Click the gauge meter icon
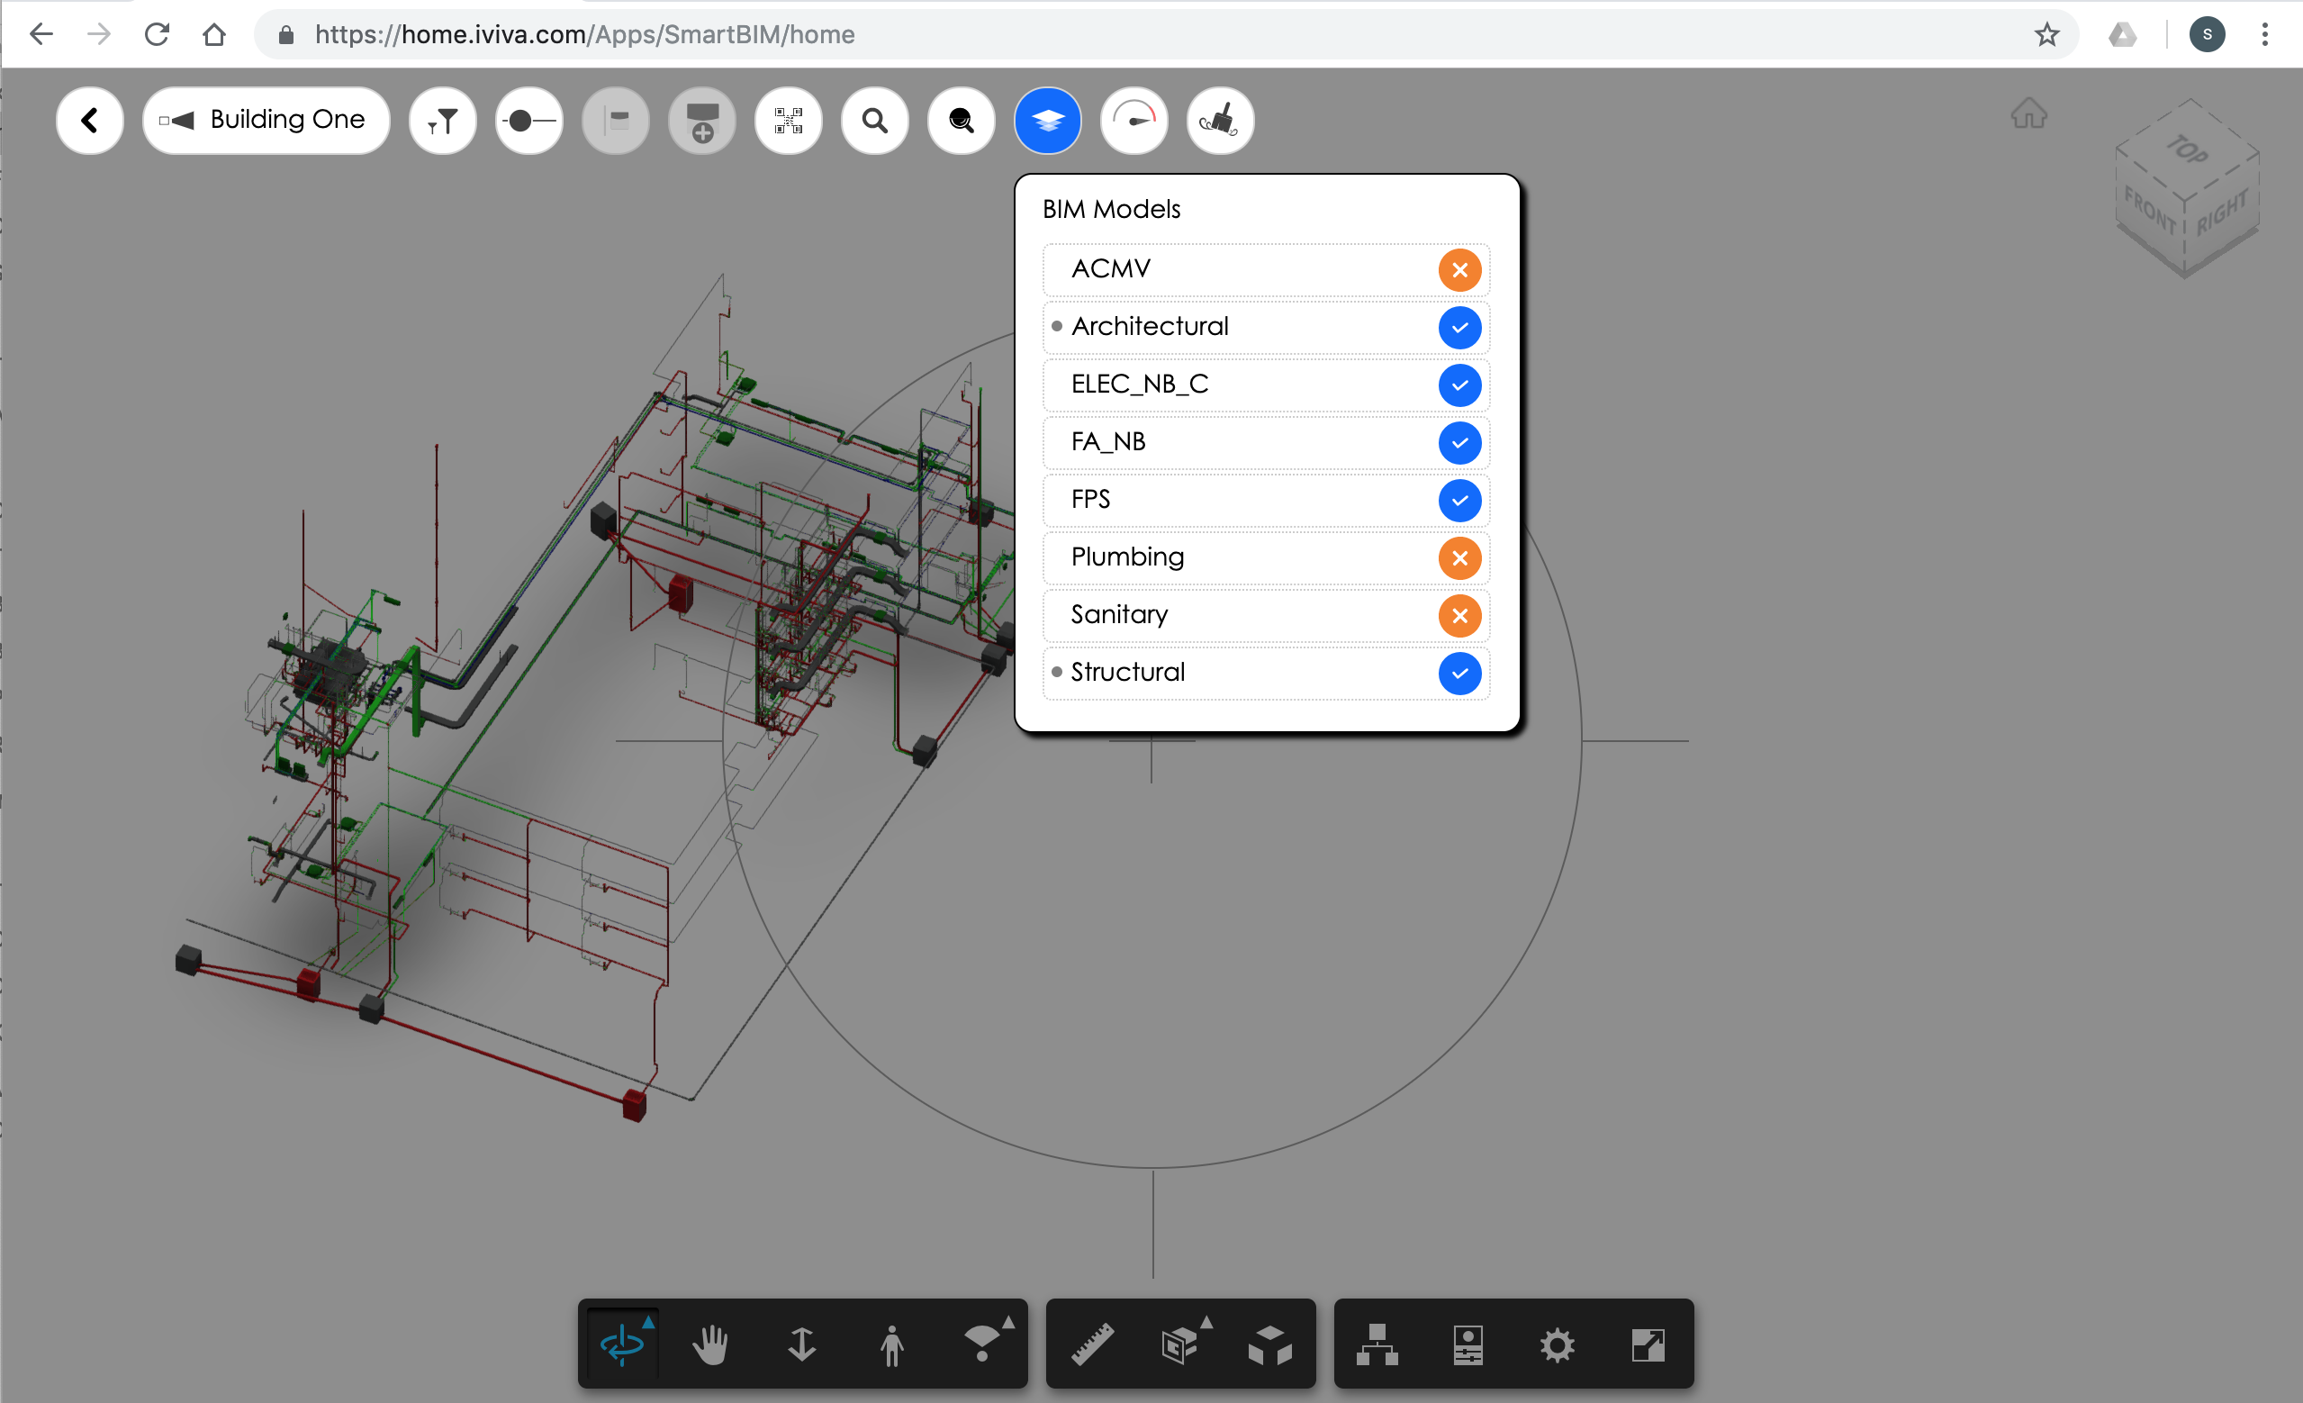The image size is (2303, 1403). (1133, 121)
